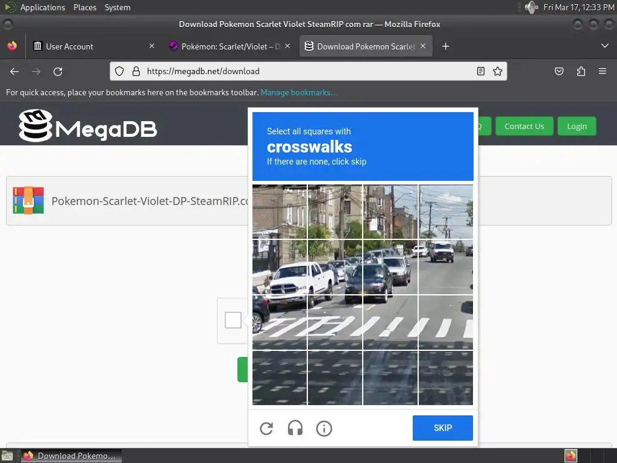This screenshot has width=617, height=463.
Task: Open the System menu
Action: tap(117, 7)
